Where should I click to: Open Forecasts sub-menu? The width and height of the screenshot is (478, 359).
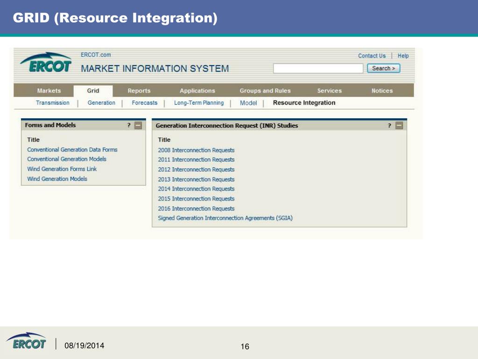pos(145,103)
